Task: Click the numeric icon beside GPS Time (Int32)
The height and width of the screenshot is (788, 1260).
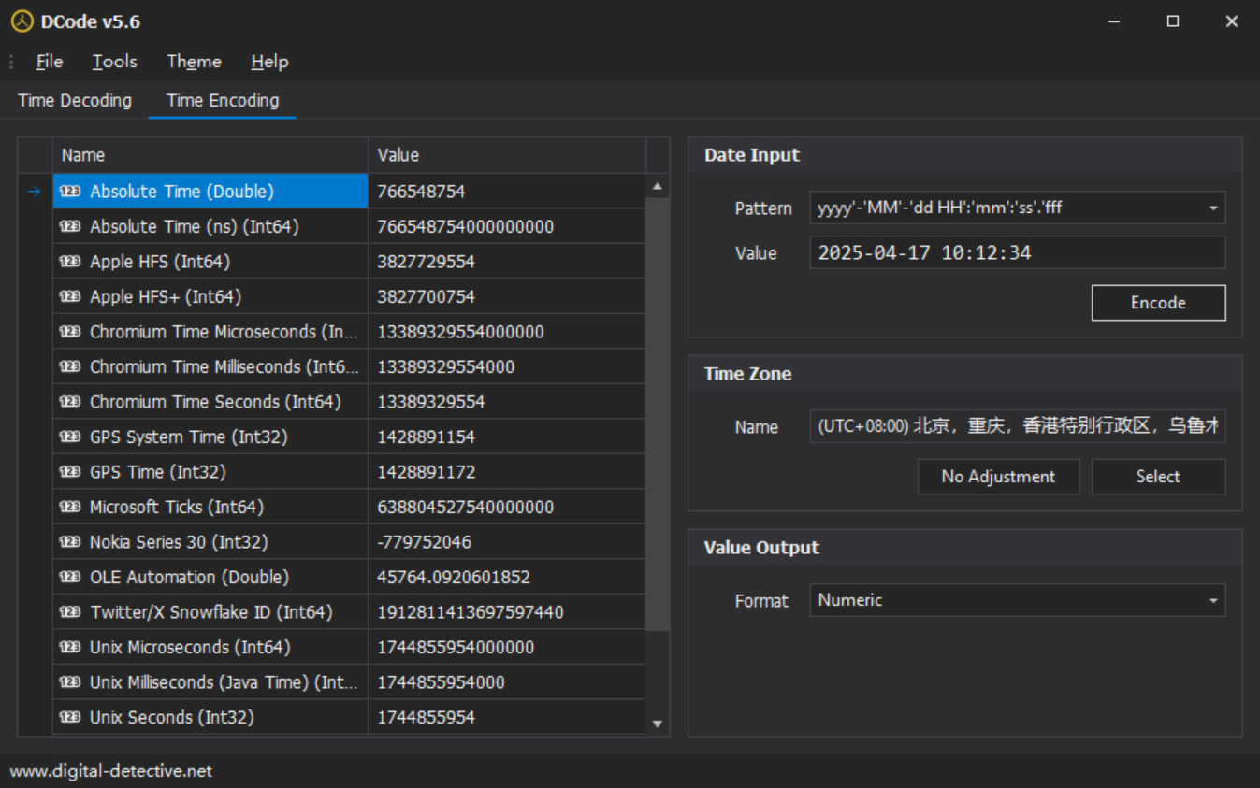Action: click(70, 472)
